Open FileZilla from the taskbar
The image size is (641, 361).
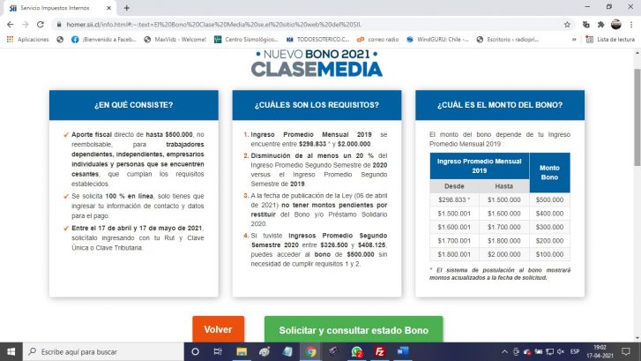tap(379, 351)
